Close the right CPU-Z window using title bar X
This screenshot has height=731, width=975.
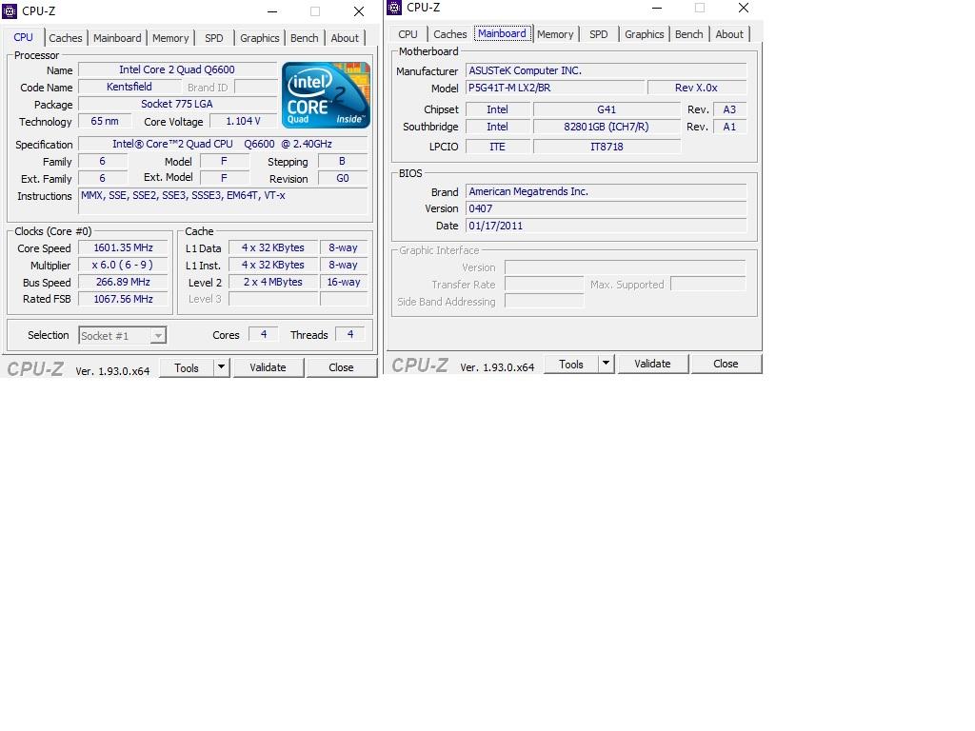click(743, 8)
